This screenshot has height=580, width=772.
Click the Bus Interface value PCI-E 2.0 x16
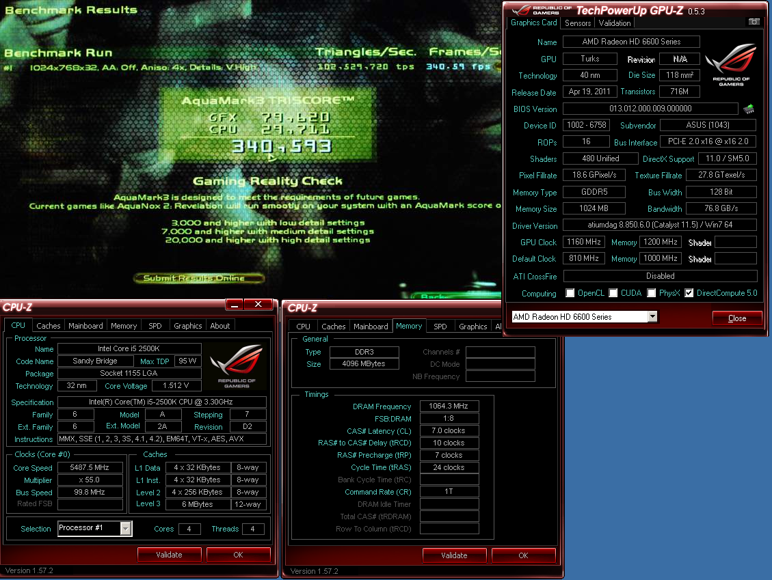coord(708,141)
